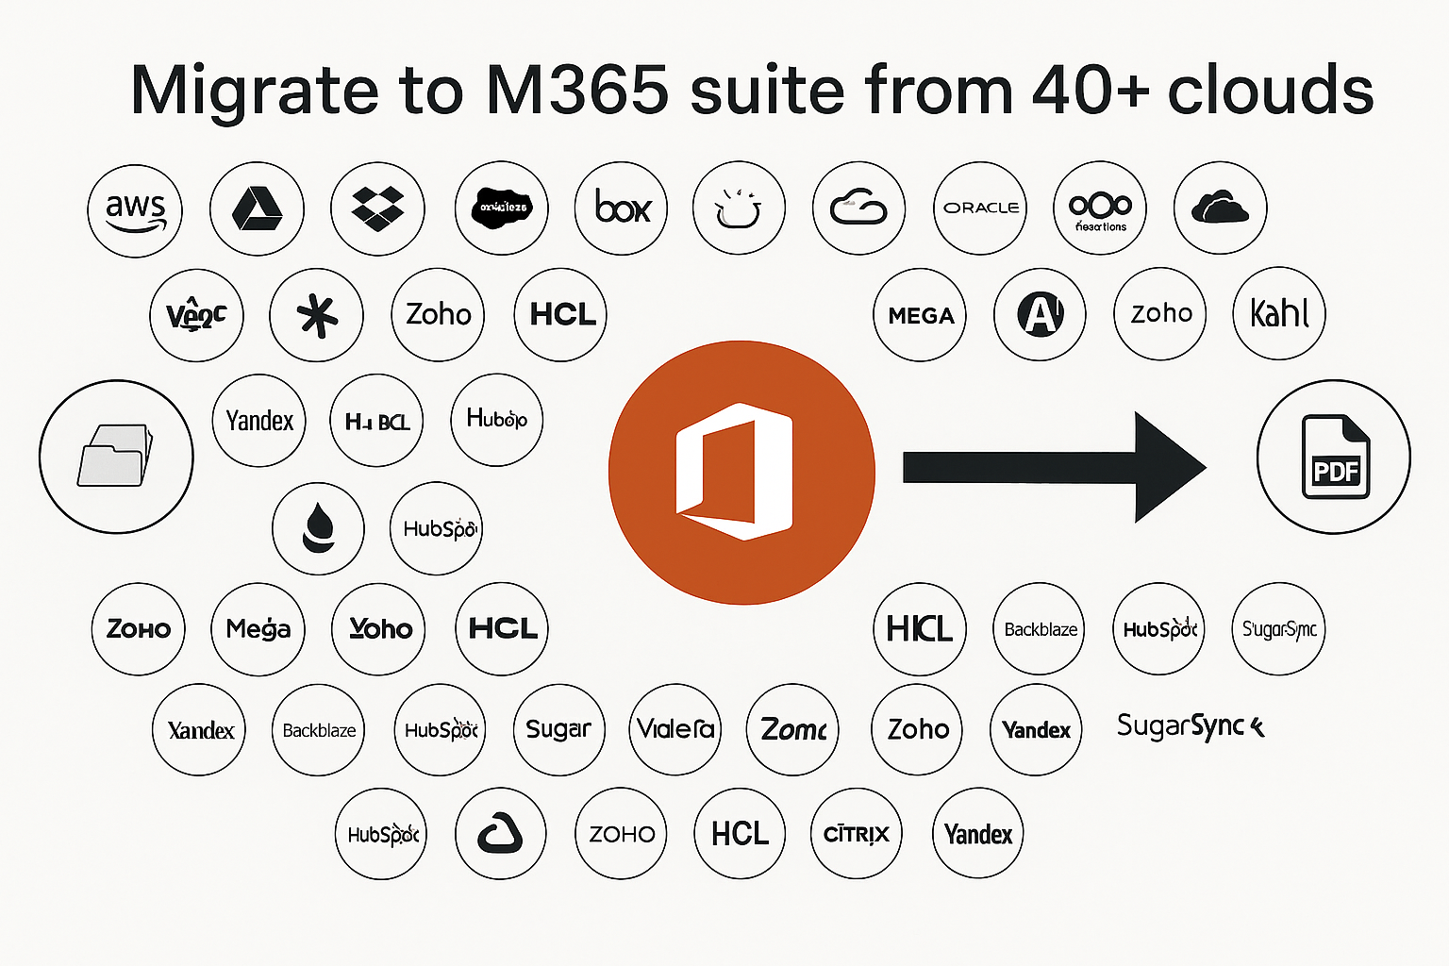The image size is (1449, 966).
Task: Choose the Kahl logo circle
Action: click(x=1279, y=313)
